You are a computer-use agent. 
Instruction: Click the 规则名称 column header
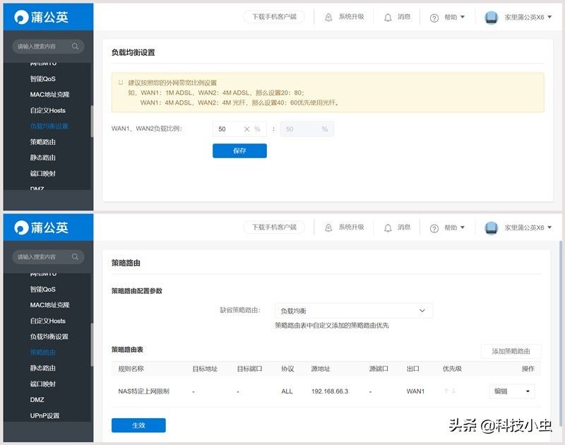[131, 369]
